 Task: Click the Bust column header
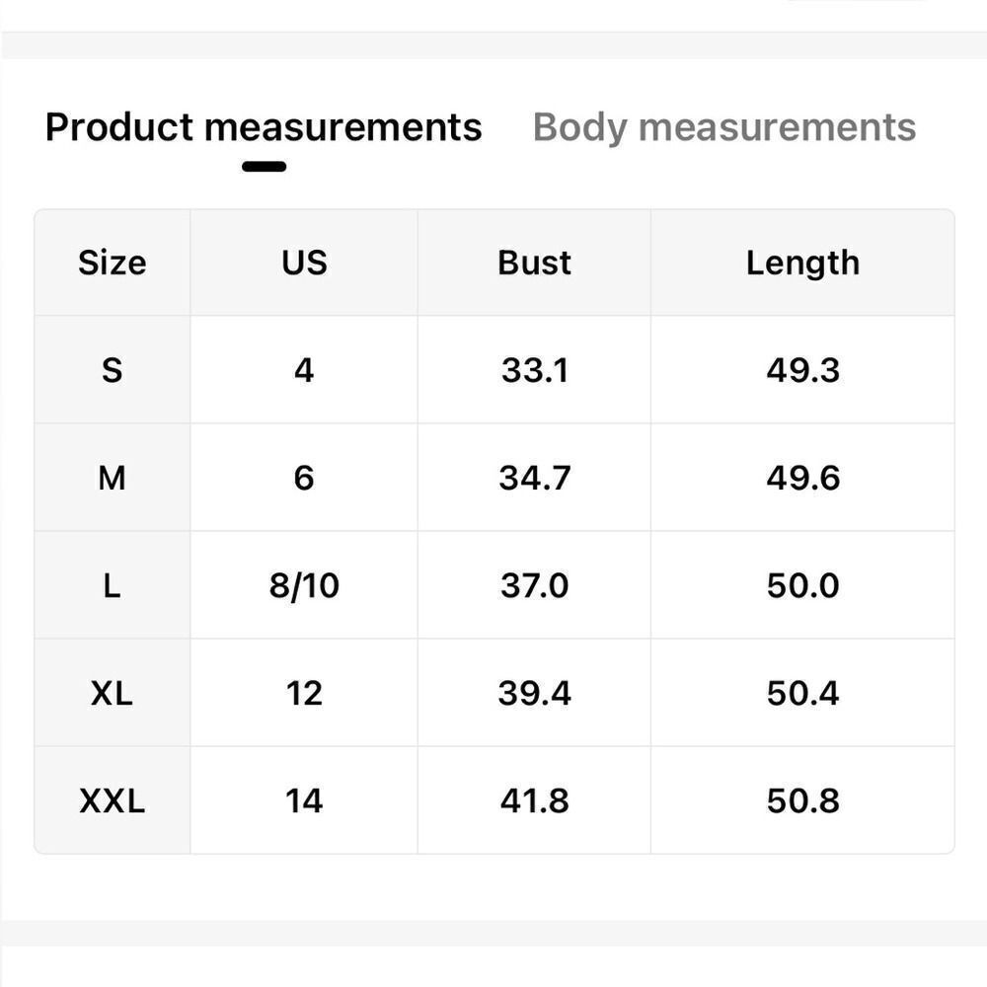tap(534, 263)
